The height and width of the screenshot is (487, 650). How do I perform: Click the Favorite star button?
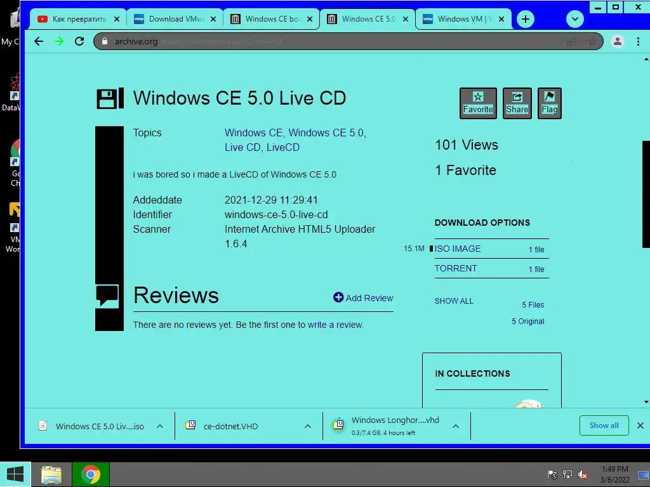[478, 103]
